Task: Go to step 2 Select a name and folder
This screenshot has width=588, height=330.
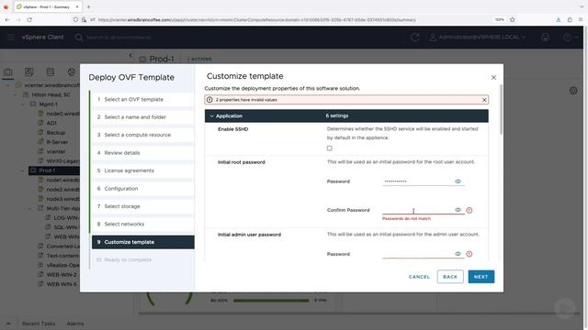Action: click(x=143, y=117)
